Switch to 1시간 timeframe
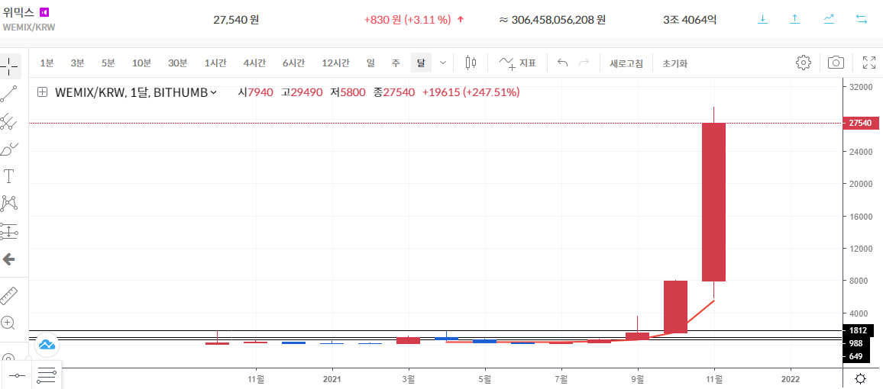The image size is (883, 389). tap(215, 63)
